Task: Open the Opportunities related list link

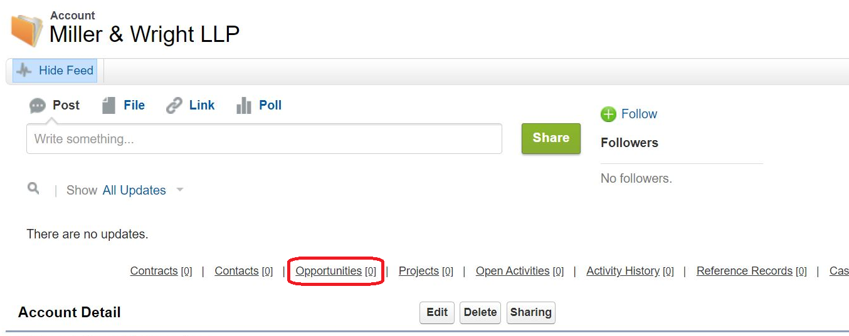Action: click(x=329, y=271)
